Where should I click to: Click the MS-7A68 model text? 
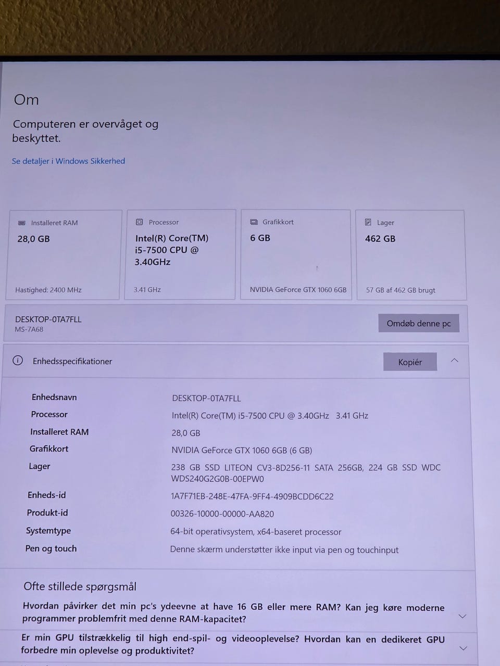click(x=29, y=329)
